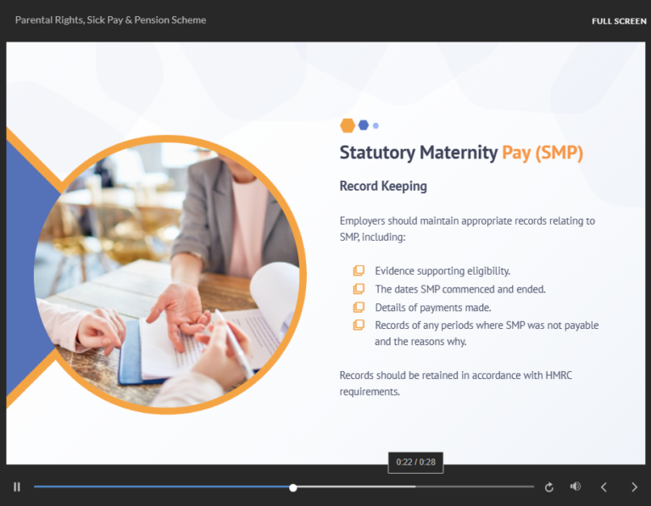Pause the slide playback
651x506 pixels.
click(17, 487)
